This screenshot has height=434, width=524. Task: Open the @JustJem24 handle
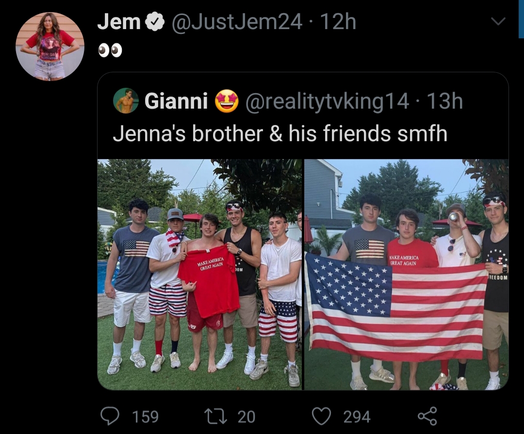237,22
